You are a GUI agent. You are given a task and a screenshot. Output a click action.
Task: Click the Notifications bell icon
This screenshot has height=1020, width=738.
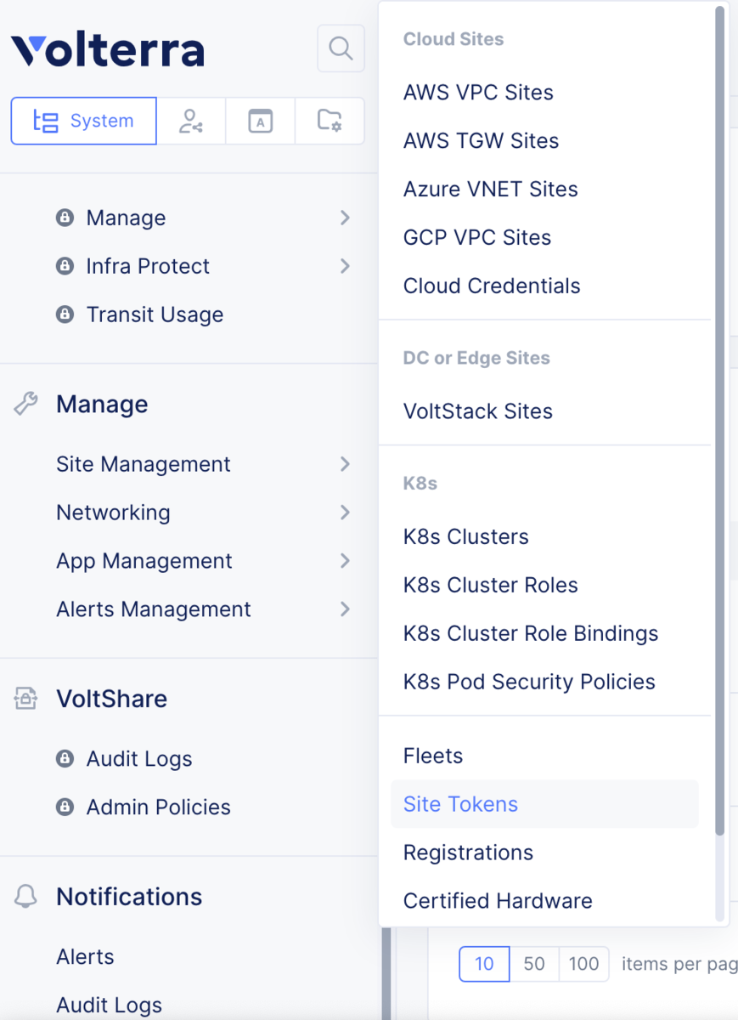pos(26,896)
